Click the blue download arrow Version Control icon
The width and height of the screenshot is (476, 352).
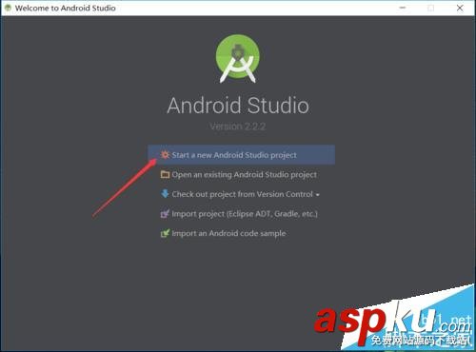165,194
